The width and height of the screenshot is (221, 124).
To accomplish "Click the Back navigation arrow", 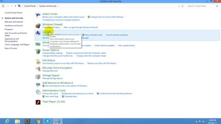I will [3, 6].
